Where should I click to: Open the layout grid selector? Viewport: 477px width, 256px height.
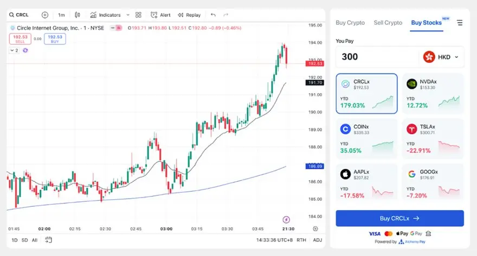[138, 15]
